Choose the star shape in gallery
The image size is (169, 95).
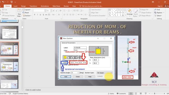pyautogui.click(x=123, y=15)
